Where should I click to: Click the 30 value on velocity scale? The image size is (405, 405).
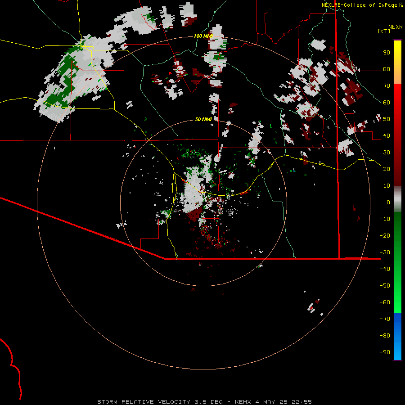[x=387, y=153]
